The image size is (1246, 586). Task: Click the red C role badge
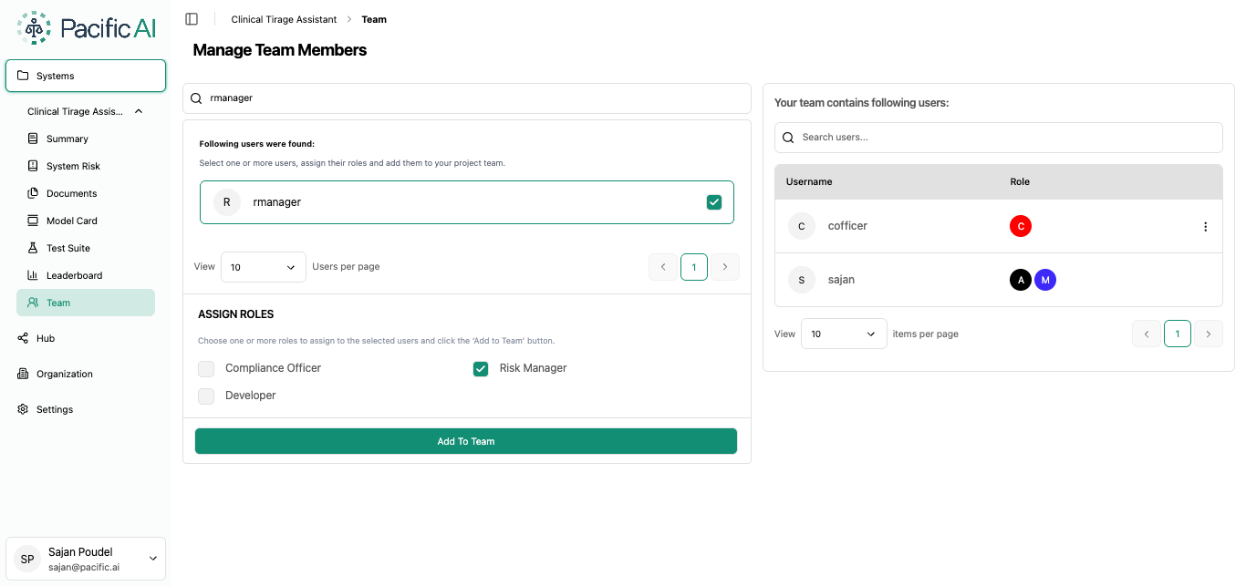[1020, 226]
